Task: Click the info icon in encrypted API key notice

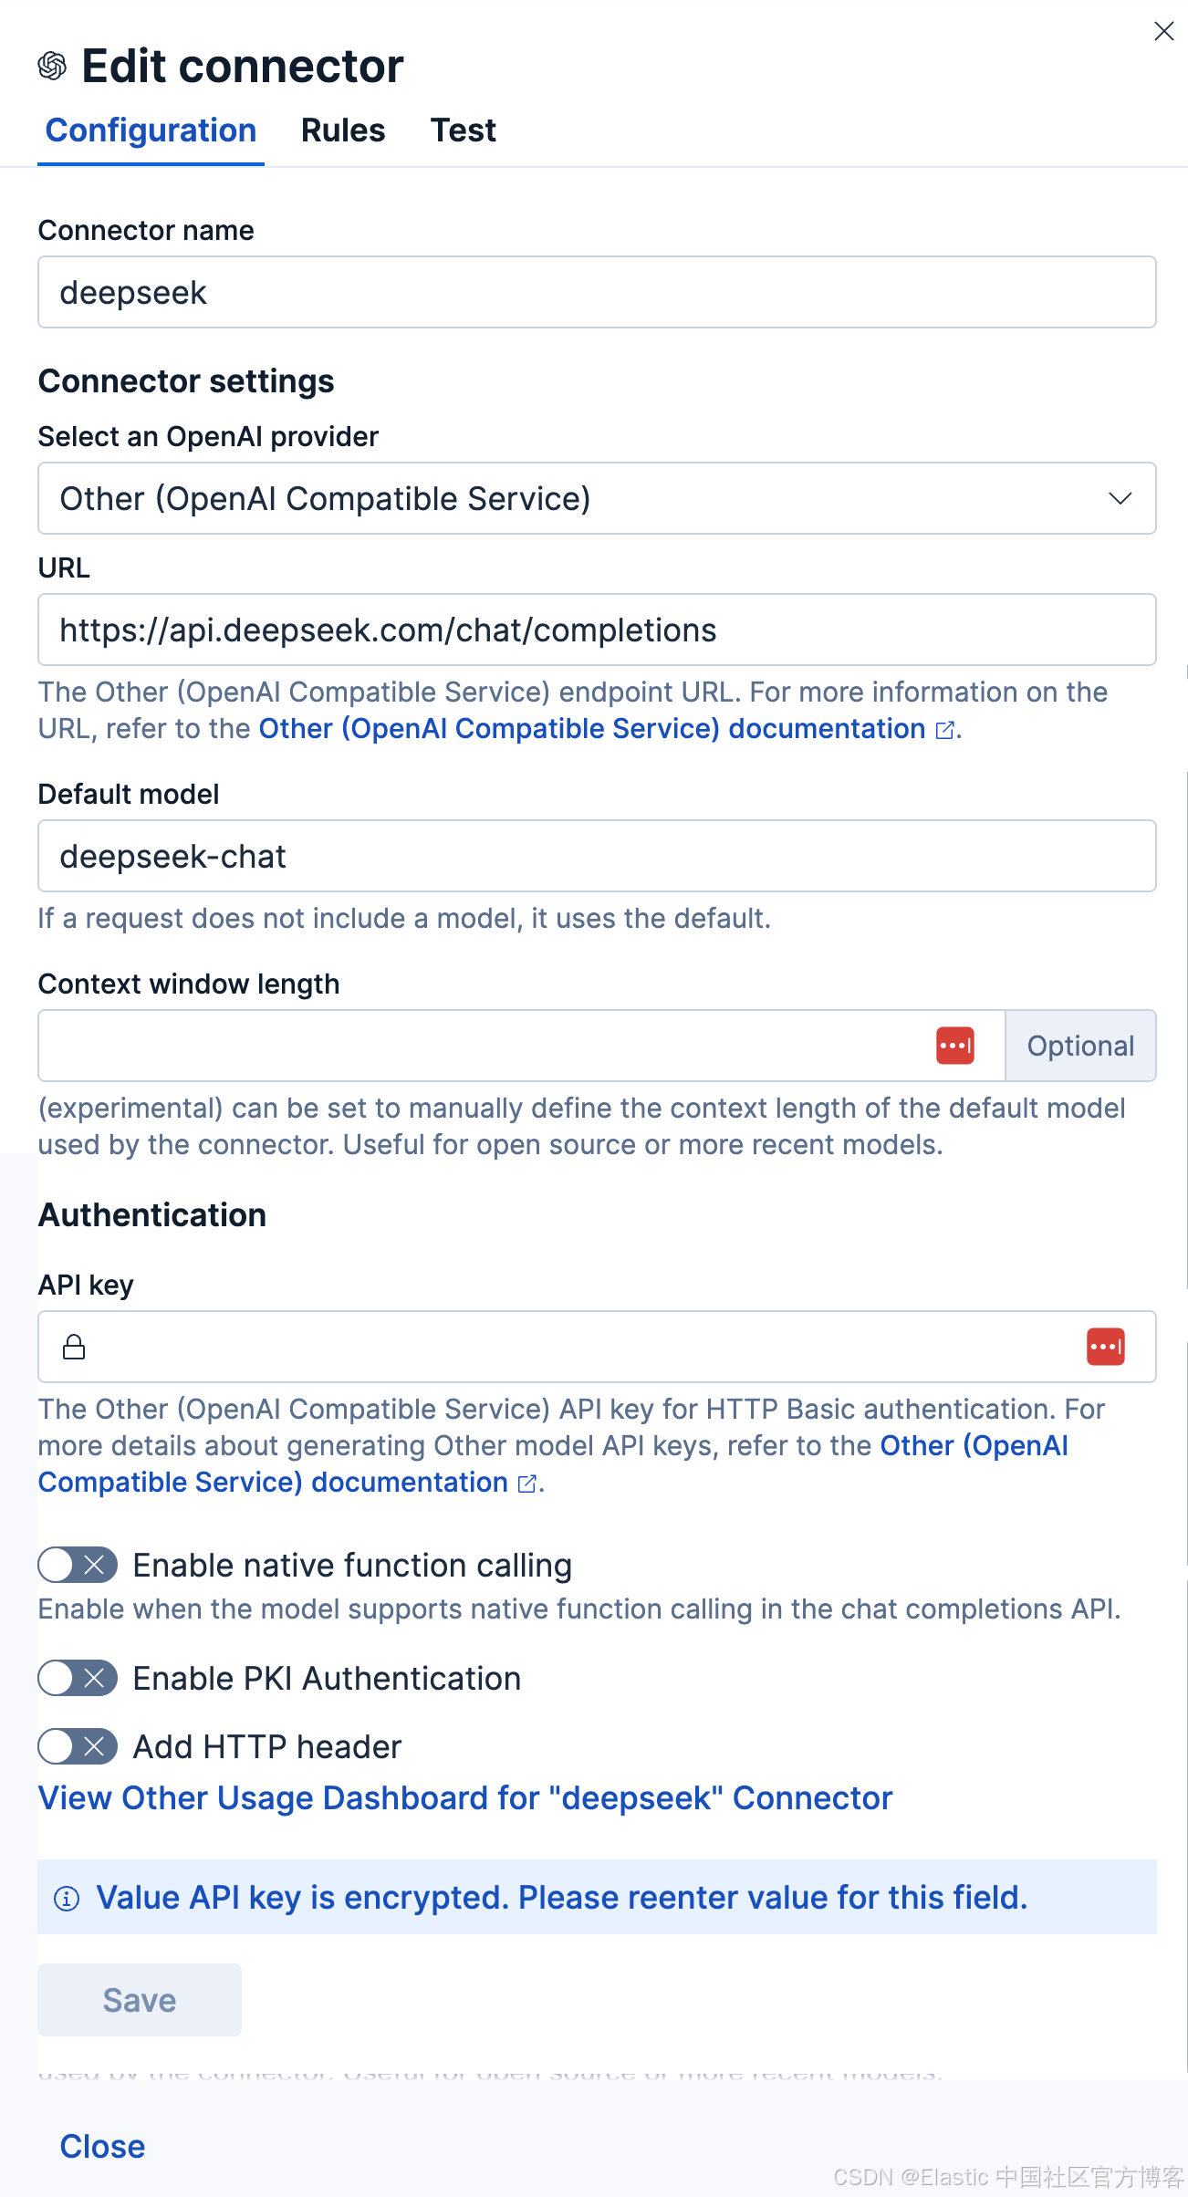Action: click(x=67, y=1899)
